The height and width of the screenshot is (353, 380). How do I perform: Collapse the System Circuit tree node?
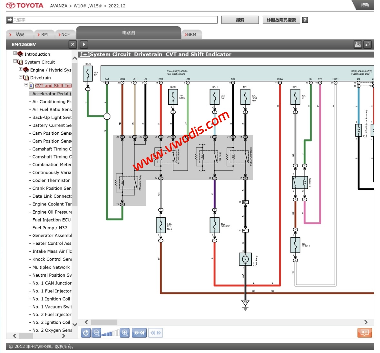pyautogui.click(x=15, y=61)
